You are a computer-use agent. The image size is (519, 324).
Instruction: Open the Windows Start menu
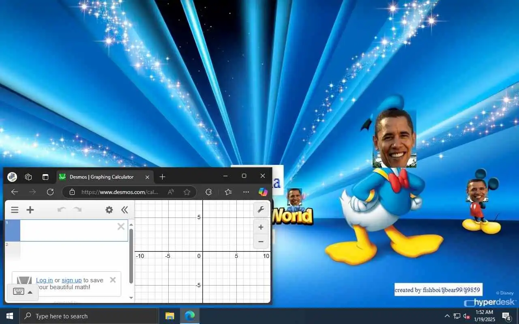click(10, 316)
